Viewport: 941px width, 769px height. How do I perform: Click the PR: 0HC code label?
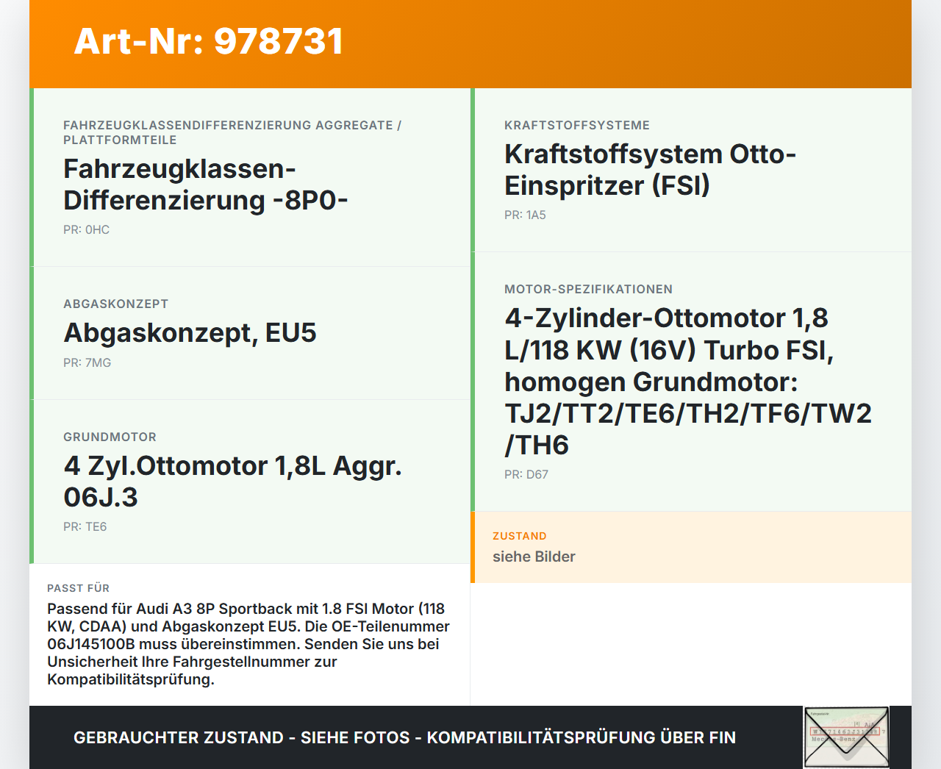86,229
